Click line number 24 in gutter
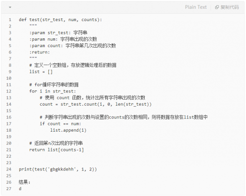Screen dimensions: 246x196 pos(9,169)
